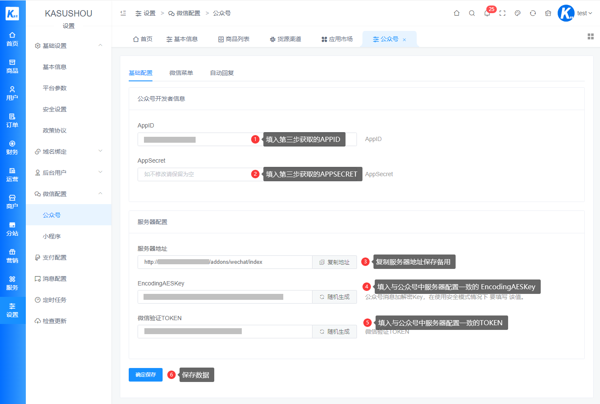The height and width of the screenshot is (404, 600).
Task: Click the home icon in the top bar
Action: point(456,13)
